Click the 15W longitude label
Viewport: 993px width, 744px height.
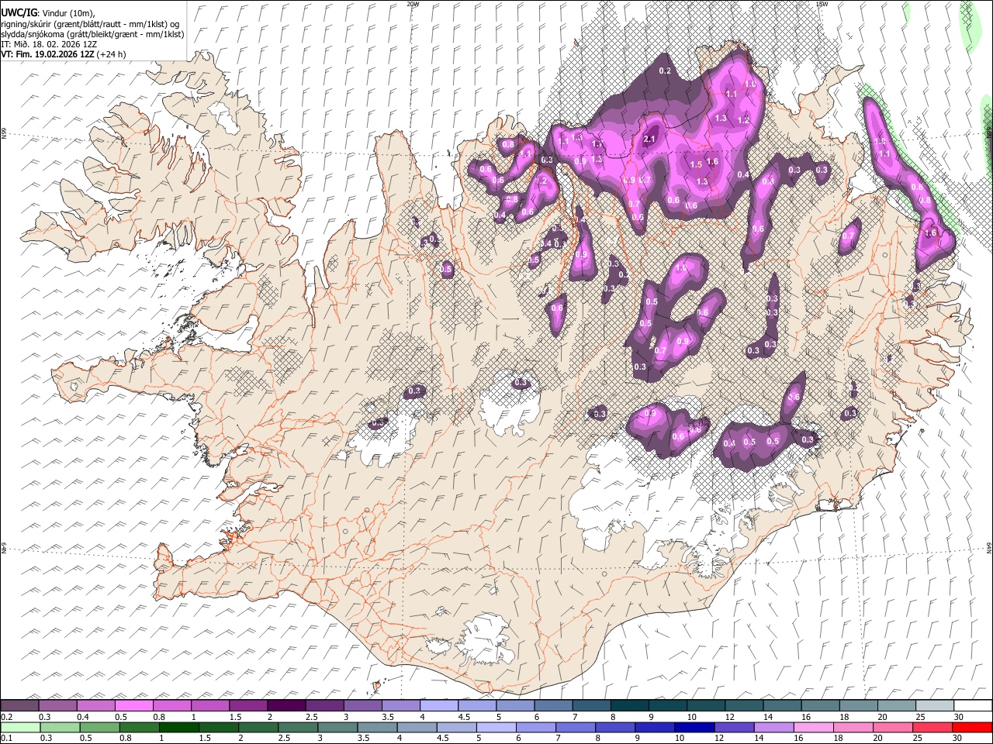(821, 4)
